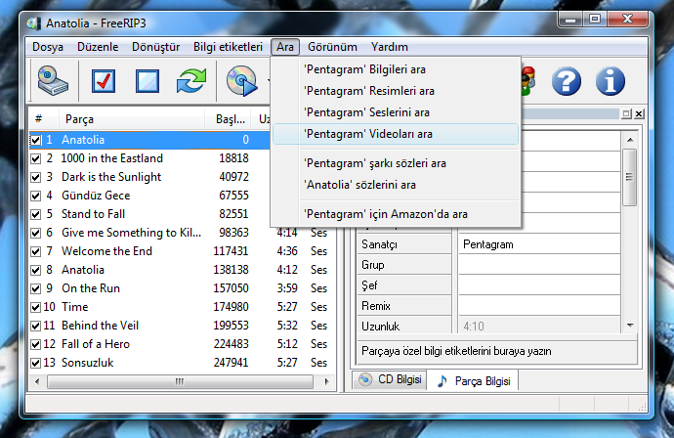The height and width of the screenshot is (438, 674).
Task: Uncheck On the Run checkbox
Action: pos(36,288)
